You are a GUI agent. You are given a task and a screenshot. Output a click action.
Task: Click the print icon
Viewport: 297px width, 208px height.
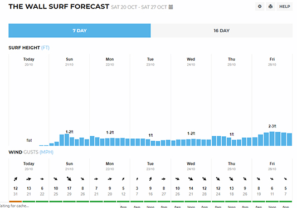tap(270, 7)
